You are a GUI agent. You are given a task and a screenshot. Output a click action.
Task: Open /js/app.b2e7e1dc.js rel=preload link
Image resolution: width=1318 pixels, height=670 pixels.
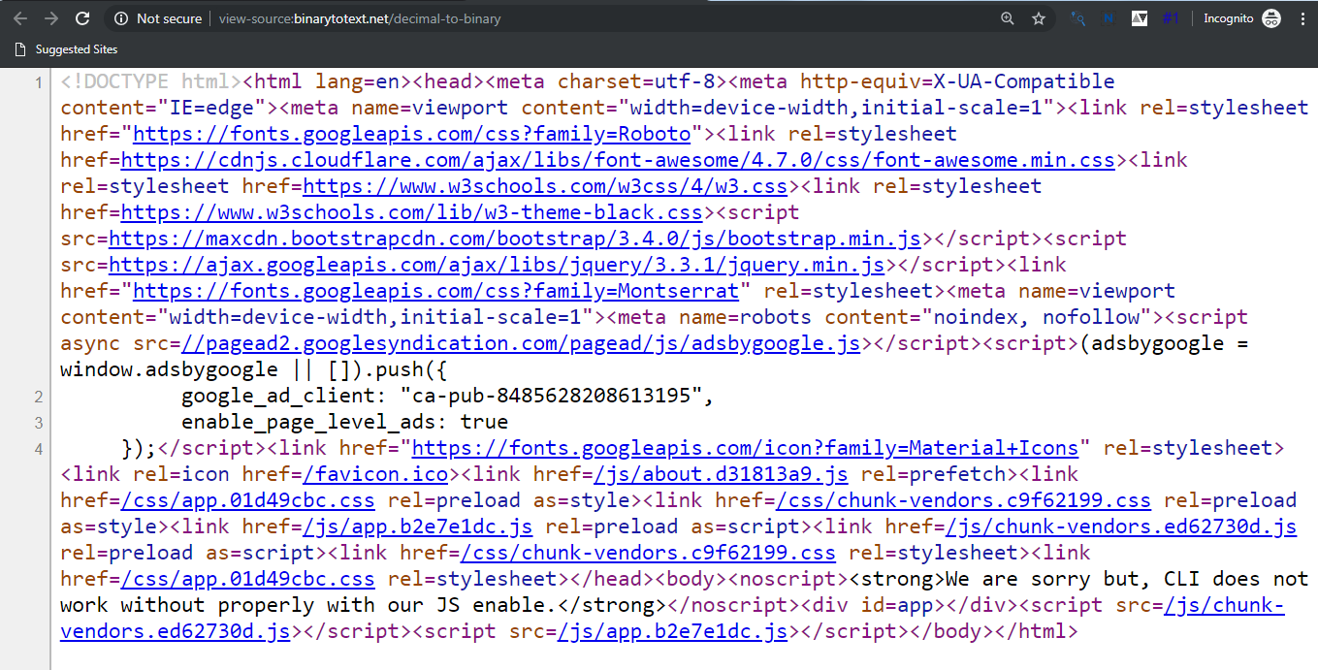[418, 526]
